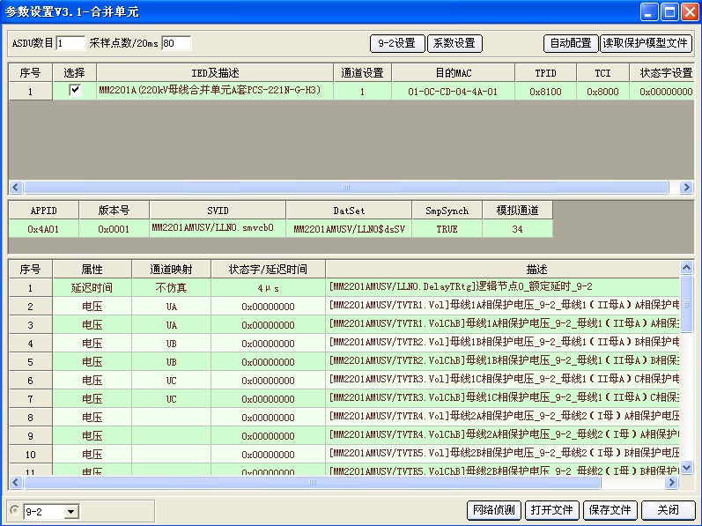
Task: Toggle the checkbox for MM2201A row
Action: 75,90
